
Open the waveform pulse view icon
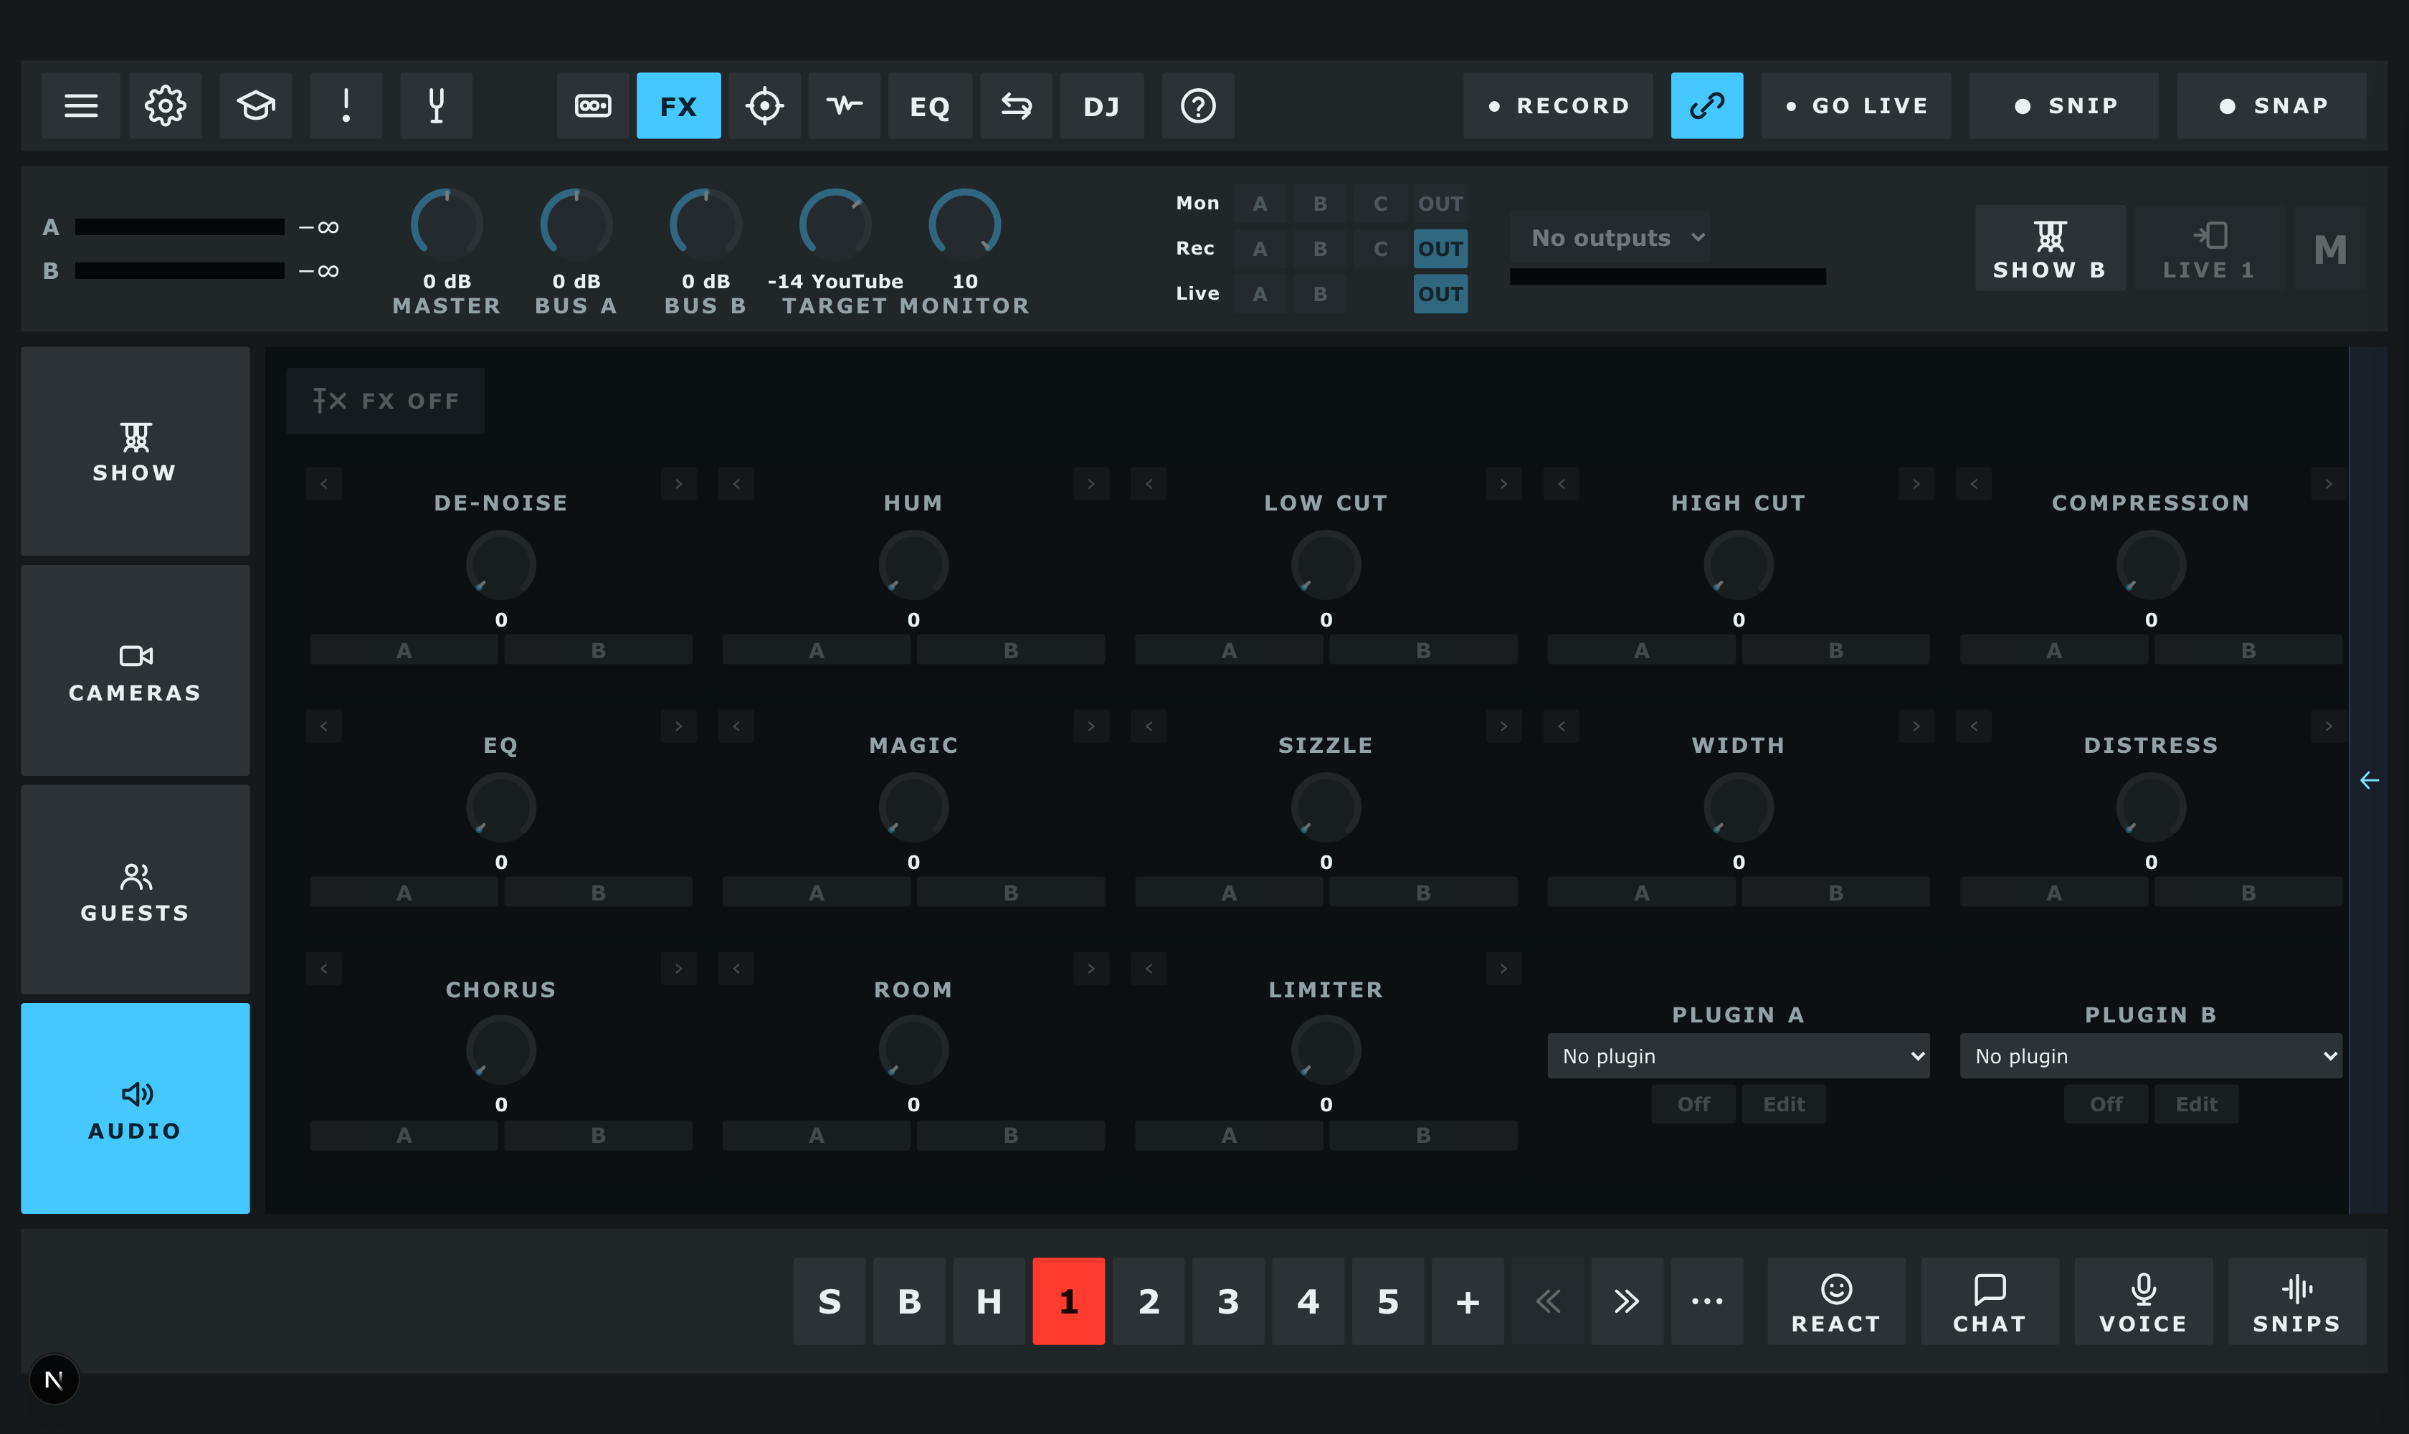[845, 105]
